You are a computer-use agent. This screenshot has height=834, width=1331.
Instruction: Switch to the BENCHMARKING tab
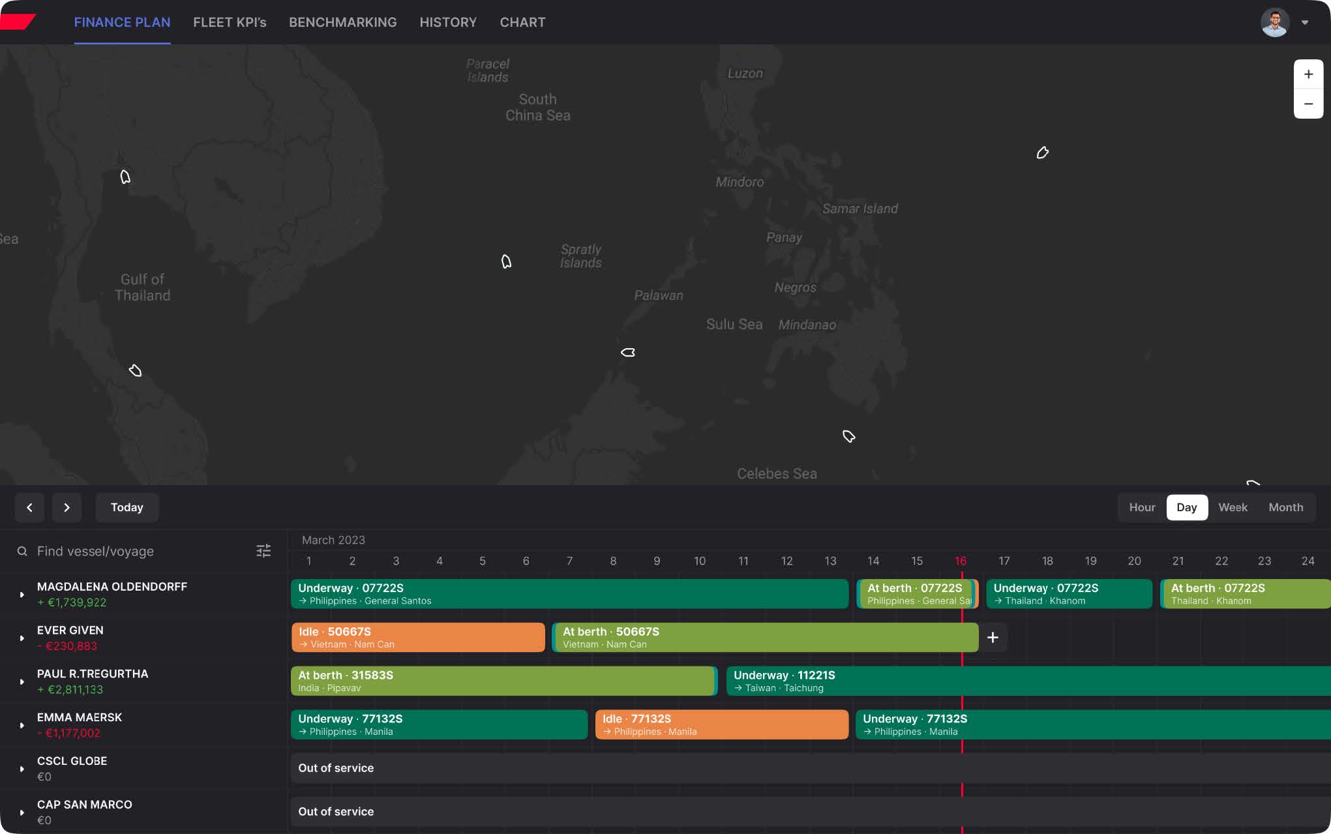coord(343,22)
